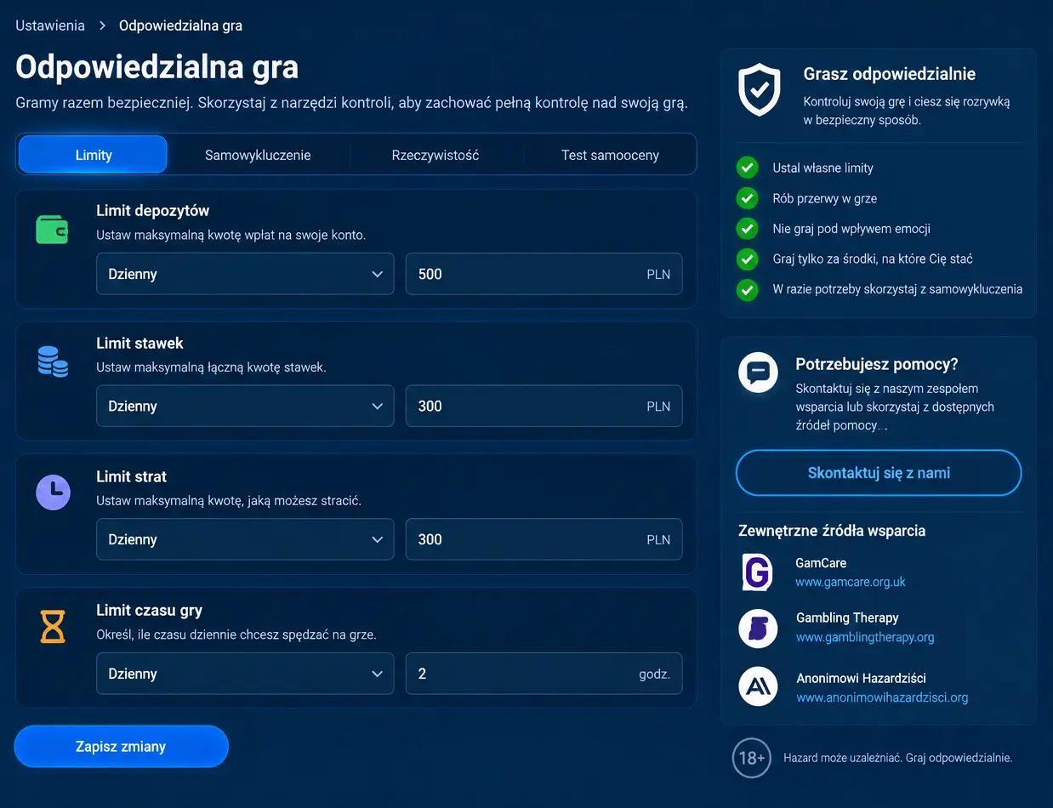Viewport: 1053px width, 808px height.
Task: Click the chat bubble icon beside Potrzebujesz pomocy
Action: click(758, 372)
